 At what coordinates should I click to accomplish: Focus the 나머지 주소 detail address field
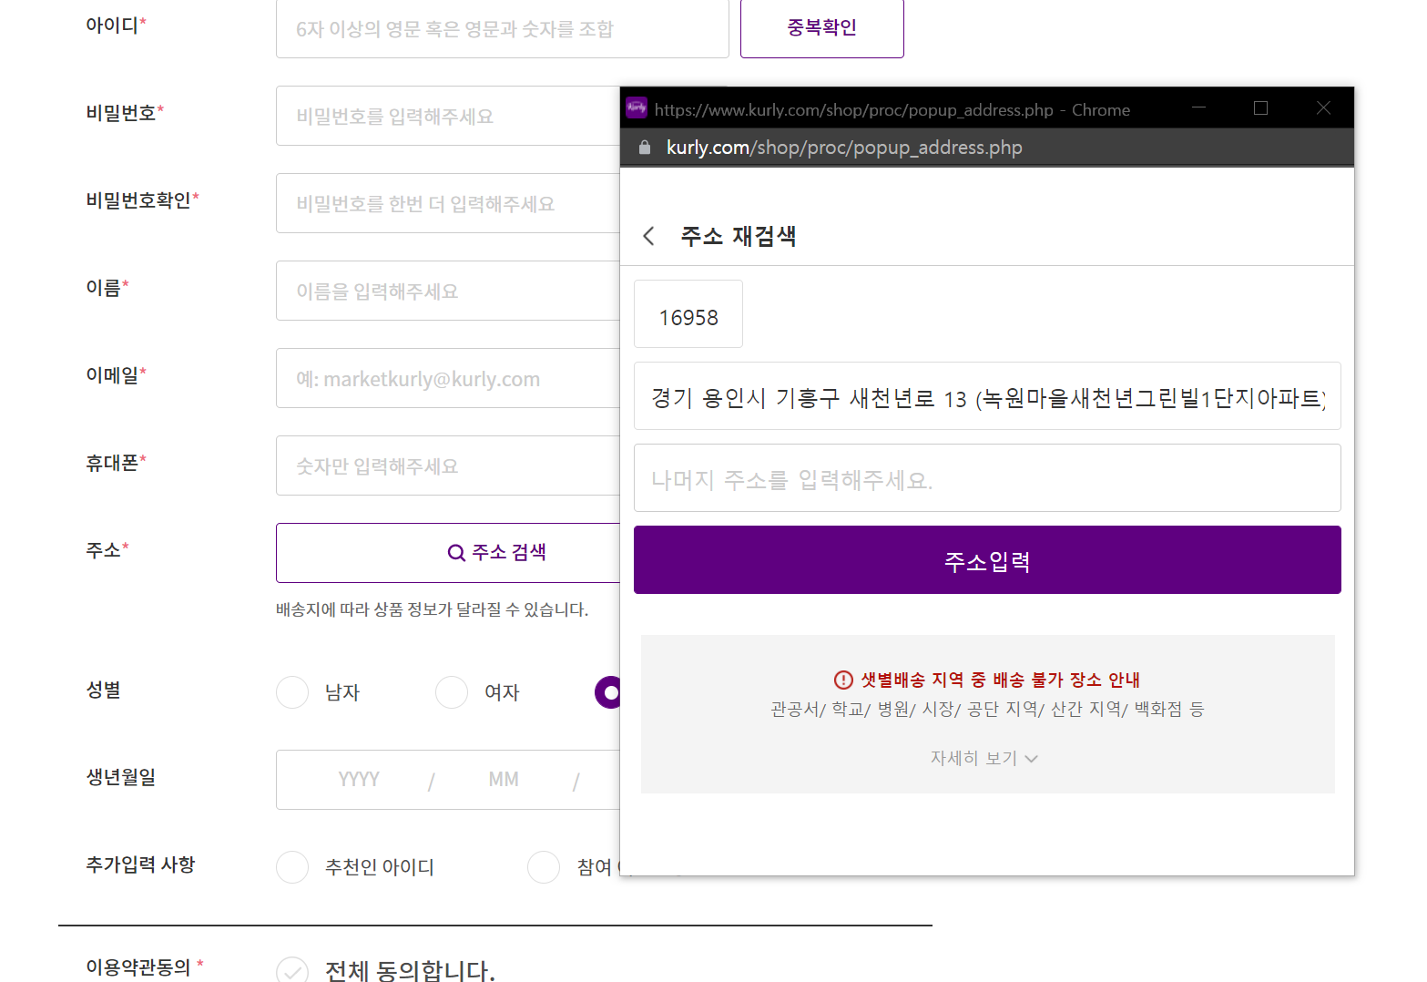(x=987, y=478)
